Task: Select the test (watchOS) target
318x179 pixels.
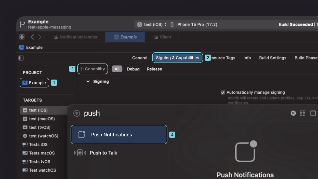Action: (x=41, y=136)
